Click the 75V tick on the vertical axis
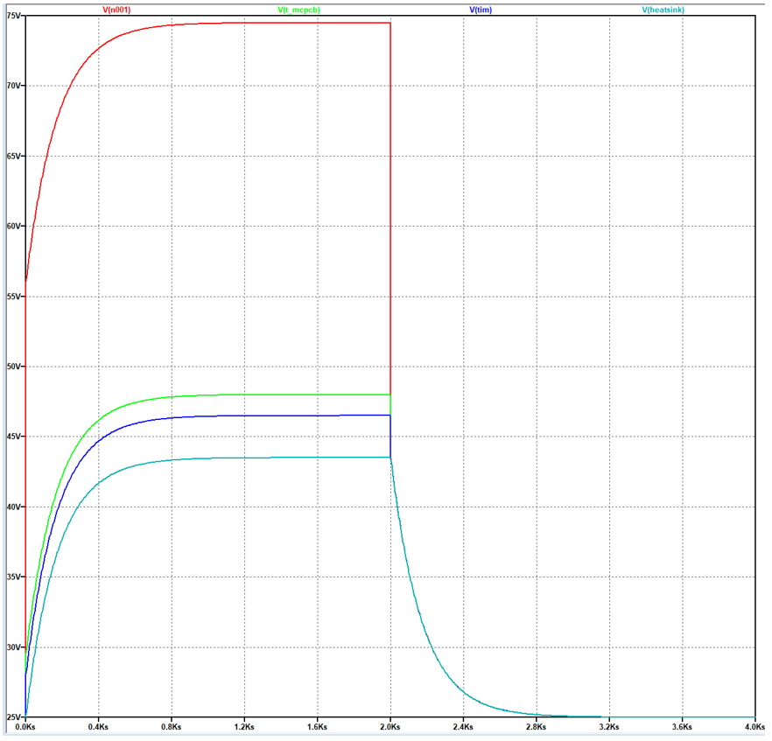Image resolution: width=772 pixels, height=741 pixels. tap(13, 16)
